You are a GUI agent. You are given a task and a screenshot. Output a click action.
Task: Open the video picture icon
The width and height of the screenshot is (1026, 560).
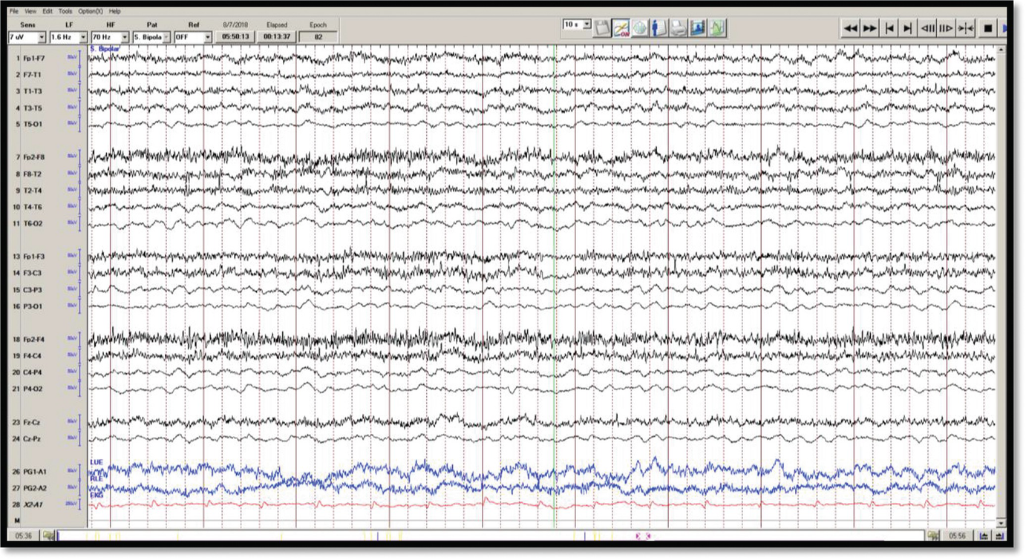[698, 28]
